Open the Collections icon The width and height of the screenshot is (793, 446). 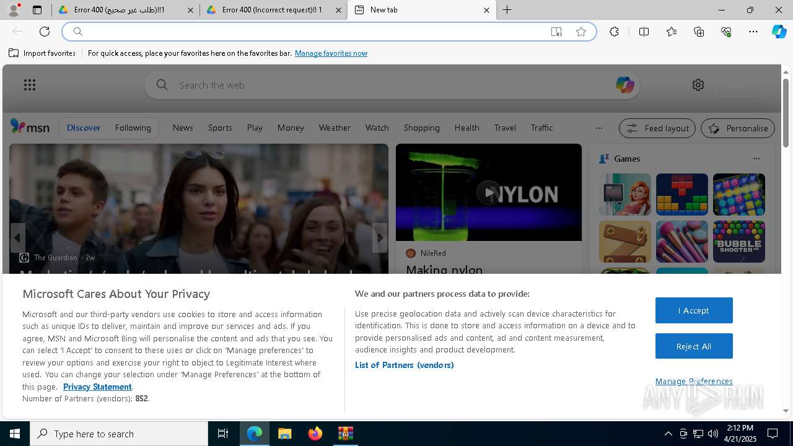(x=699, y=32)
